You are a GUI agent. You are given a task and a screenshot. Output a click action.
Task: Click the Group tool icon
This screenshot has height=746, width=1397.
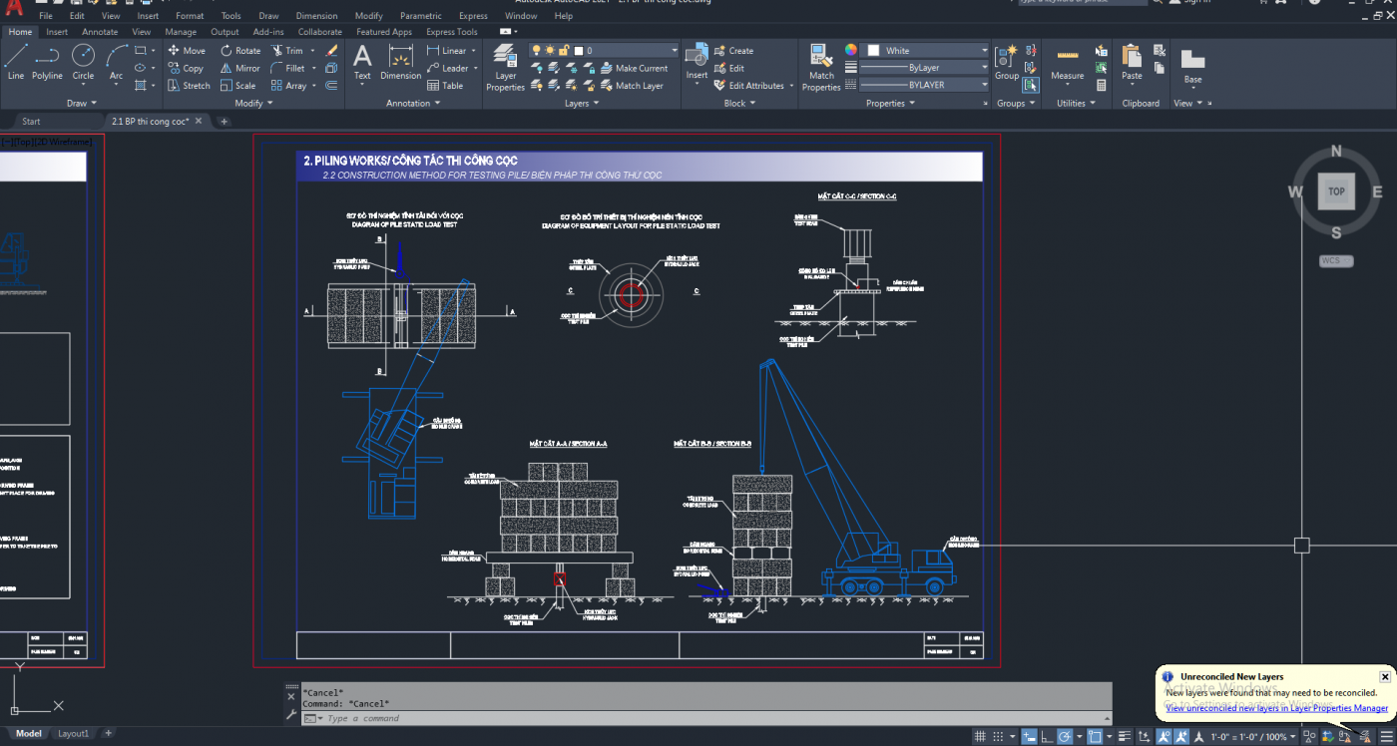(x=1007, y=62)
